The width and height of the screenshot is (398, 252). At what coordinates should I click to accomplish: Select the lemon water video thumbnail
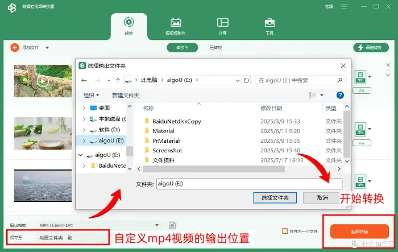tap(43, 133)
